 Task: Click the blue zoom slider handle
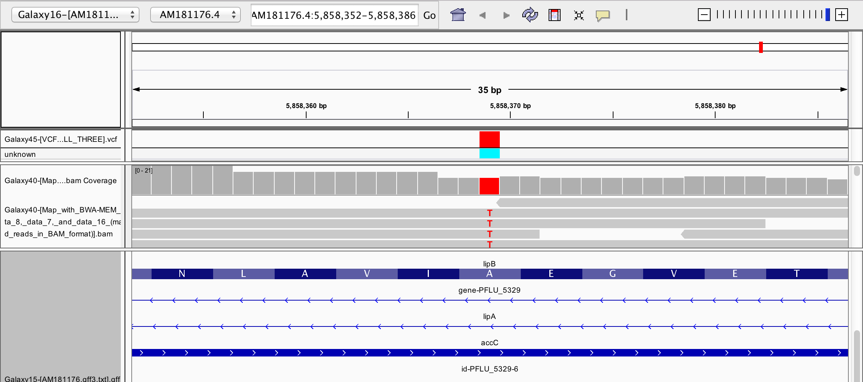828,15
